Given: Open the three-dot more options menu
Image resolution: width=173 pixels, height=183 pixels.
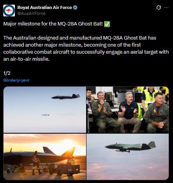Looking at the screenshot, I should coord(166,7).
